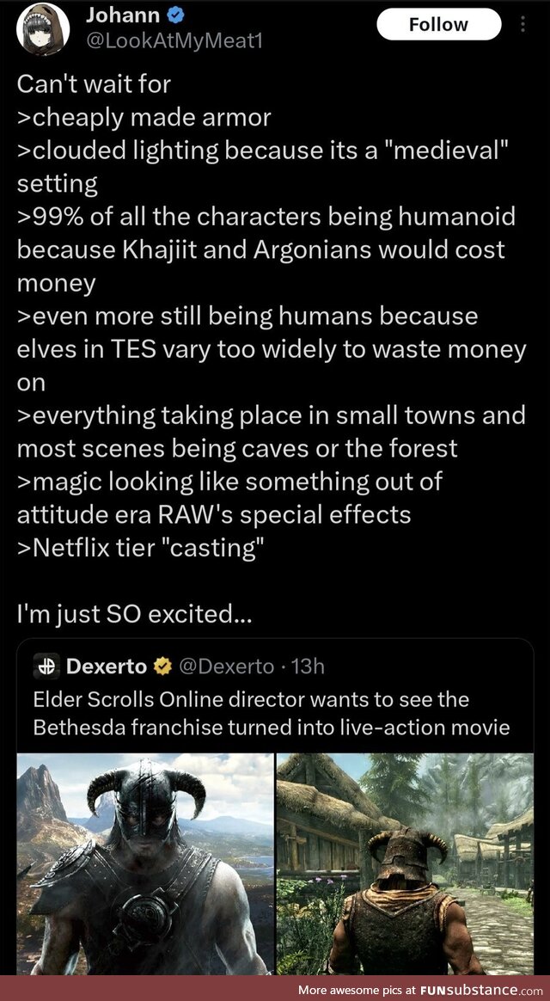The image size is (550, 1001).
Task: Click the blue verified badge beside Johann
Action: coord(168,15)
